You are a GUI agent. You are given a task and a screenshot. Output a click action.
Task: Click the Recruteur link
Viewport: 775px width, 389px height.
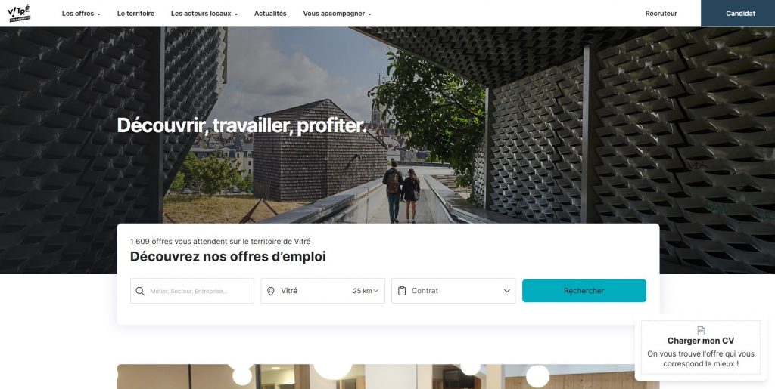point(661,14)
